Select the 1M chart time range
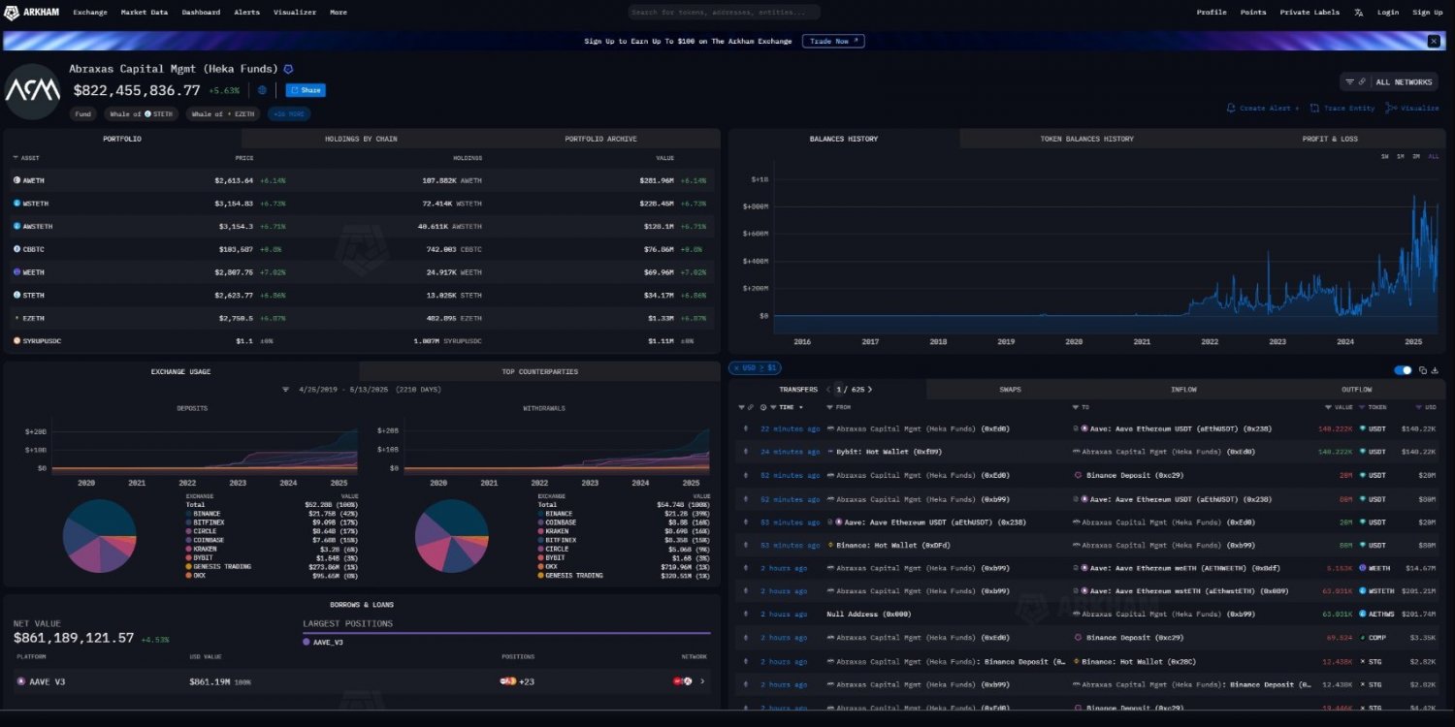This screenshot has height=727, width=1455. pos(1400,156)
